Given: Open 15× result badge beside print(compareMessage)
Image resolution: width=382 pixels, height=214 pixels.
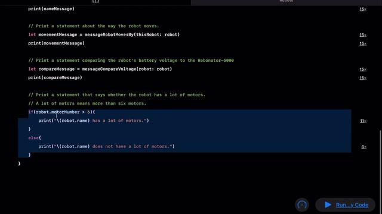Looking at the screenshot, I should coord(363,78).
